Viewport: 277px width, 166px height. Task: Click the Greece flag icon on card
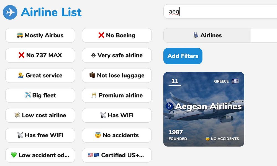point(235,81)
